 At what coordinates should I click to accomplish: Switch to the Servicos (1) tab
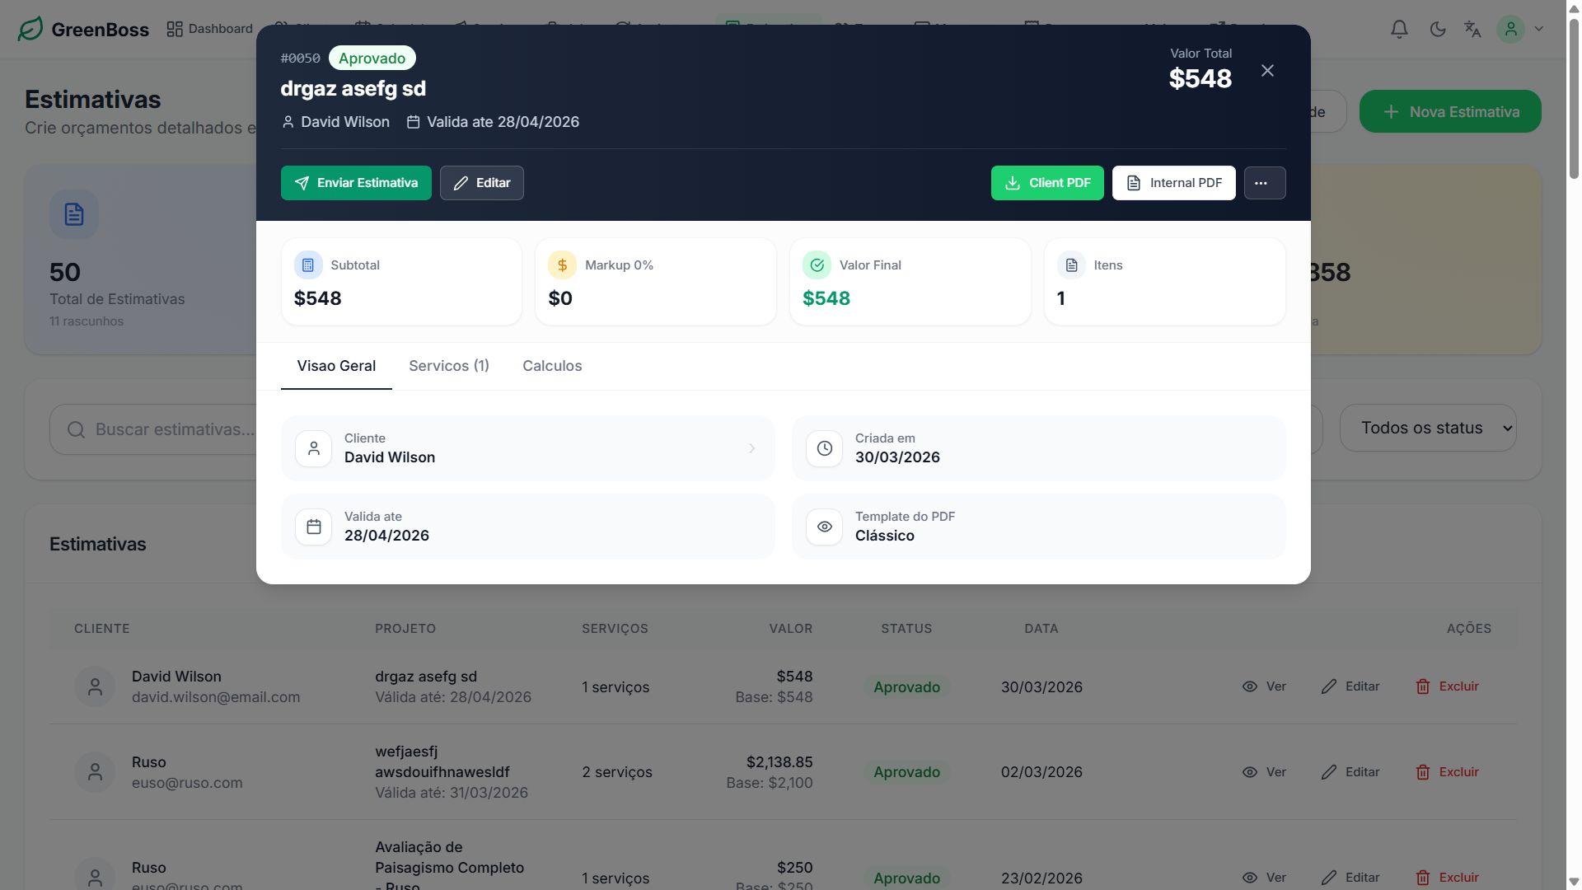coord(449,366)
